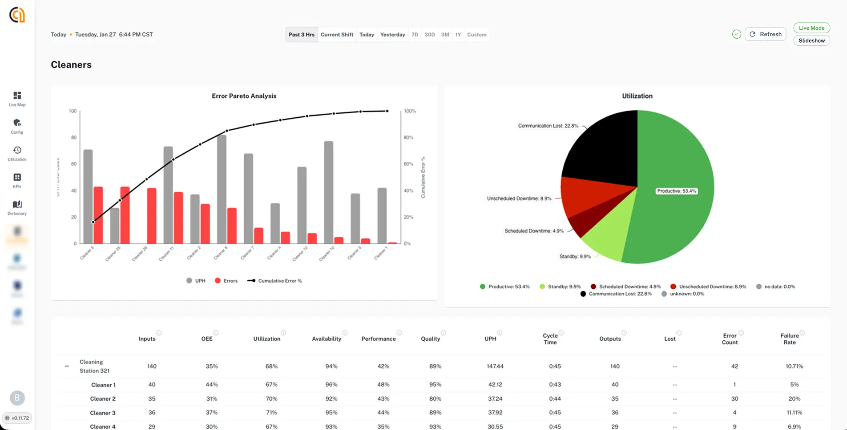Open the KPIs sidebar icon

pos(17,177)
